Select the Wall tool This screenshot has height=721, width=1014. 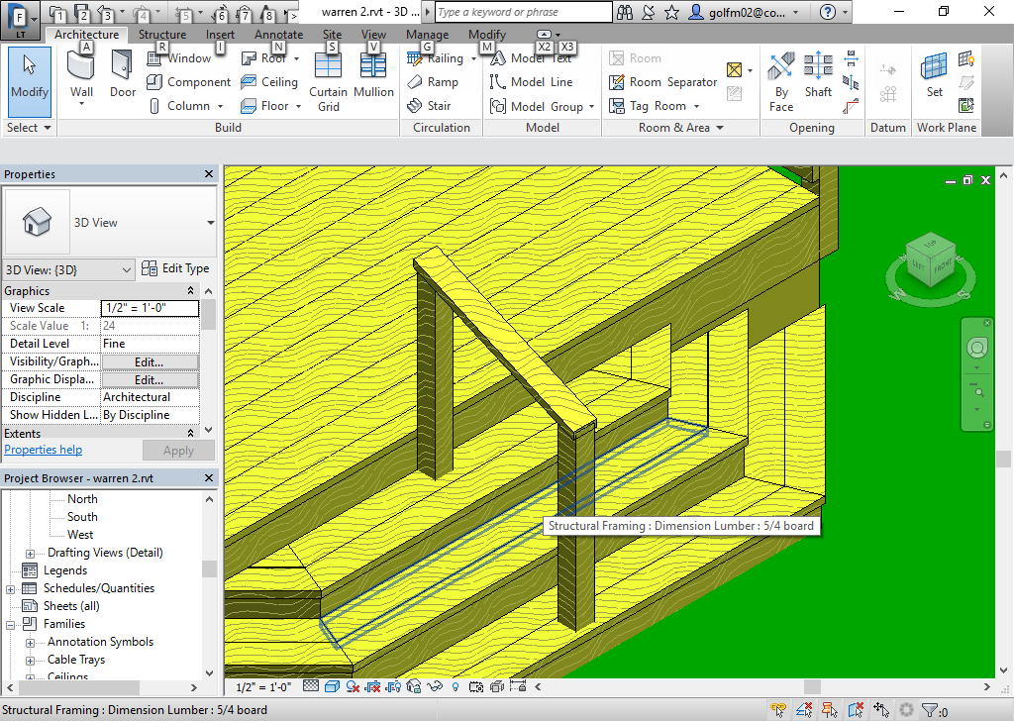(80, 71)
